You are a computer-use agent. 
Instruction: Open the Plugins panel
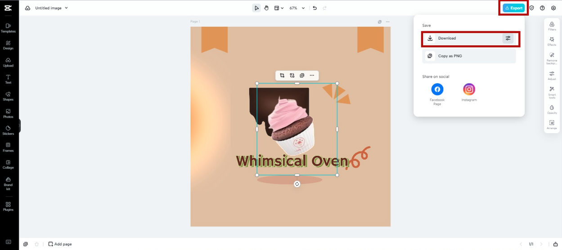click(x=8, y=206)
